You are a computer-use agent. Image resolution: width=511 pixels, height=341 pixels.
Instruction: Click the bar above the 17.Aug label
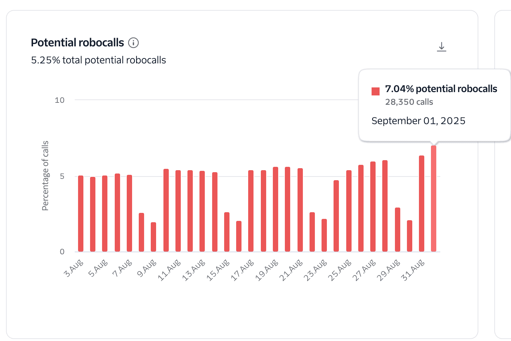coord(250,210)
